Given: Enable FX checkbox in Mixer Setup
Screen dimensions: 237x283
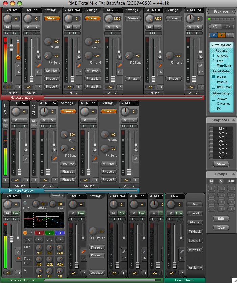Looking at the screenshot, I should [x=214, y=109].
